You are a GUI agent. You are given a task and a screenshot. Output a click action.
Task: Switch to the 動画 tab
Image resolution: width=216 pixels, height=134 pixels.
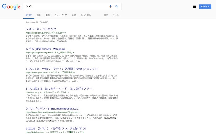(48, 15)
